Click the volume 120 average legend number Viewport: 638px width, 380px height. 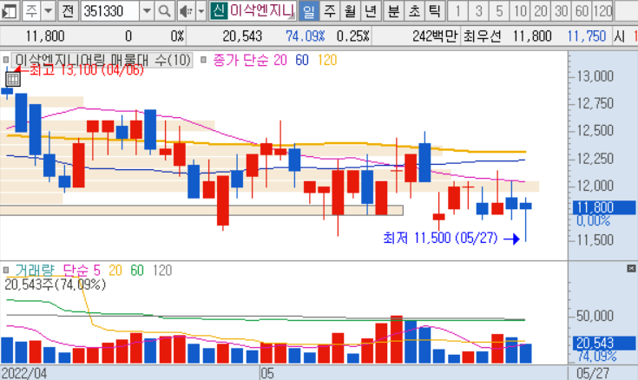pos(162,270)
